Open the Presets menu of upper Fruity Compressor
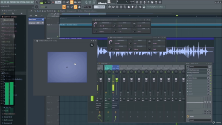The width and height of the screenshot is (222, 125). click(x=139, y=20)
